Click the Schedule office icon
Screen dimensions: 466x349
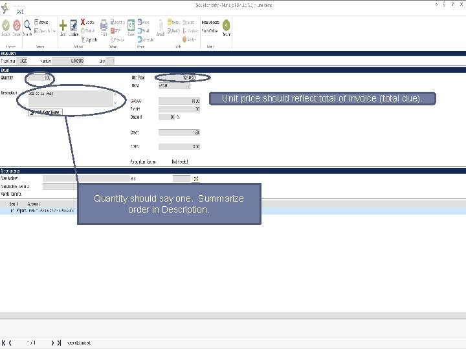[140, 39]
